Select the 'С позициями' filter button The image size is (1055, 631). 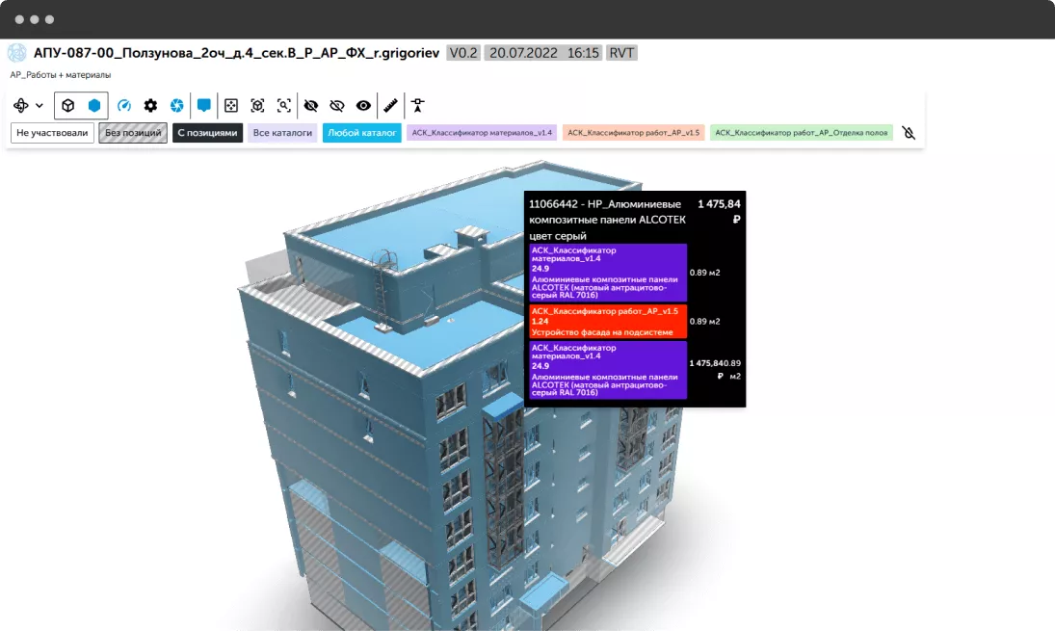point(206,133)
